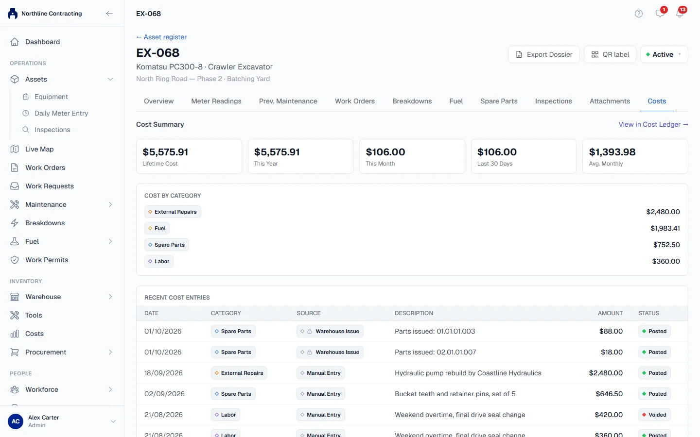
Task: Click the QR label button
Action: pos(610,54)
